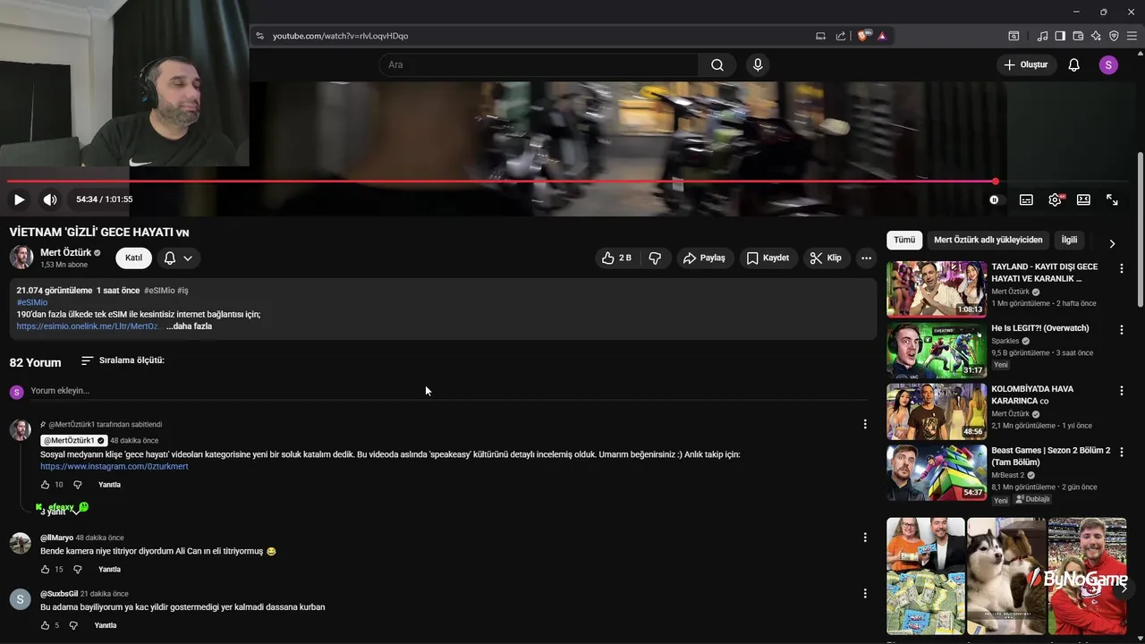
Task: Open the options menu for @llMaryo comment
Action: pyautogui.click(x=865, y=538)
